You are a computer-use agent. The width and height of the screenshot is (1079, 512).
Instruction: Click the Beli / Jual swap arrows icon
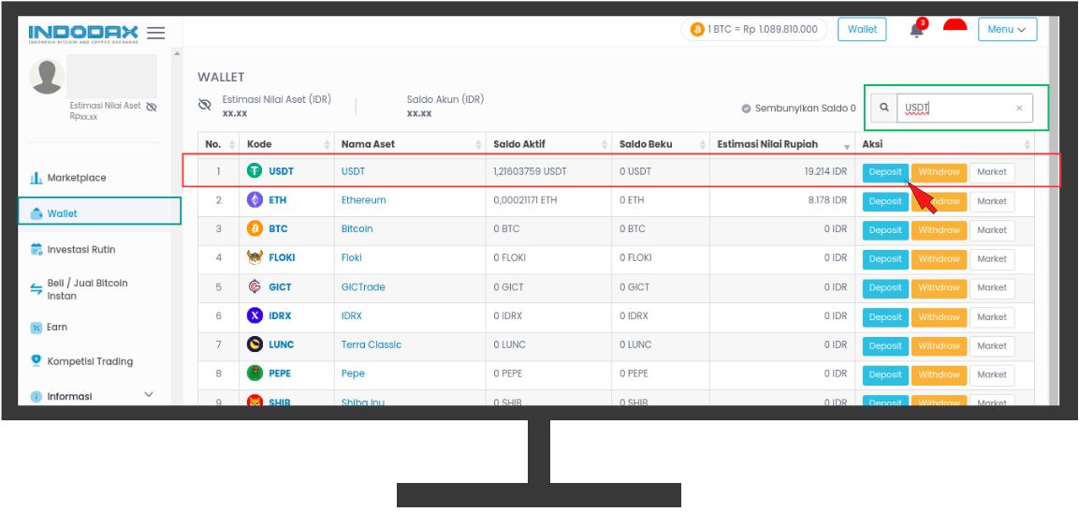36,289
